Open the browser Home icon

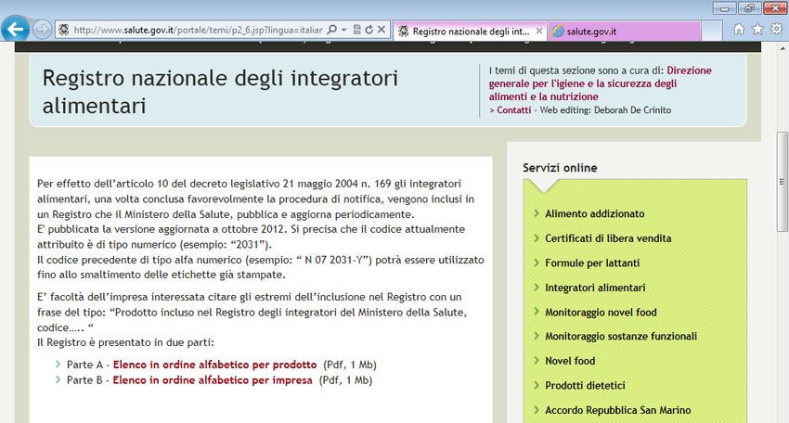click(739, 30)
